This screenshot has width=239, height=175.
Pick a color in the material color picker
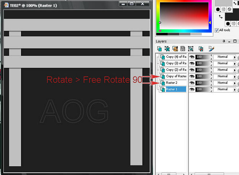click(184, 15)
